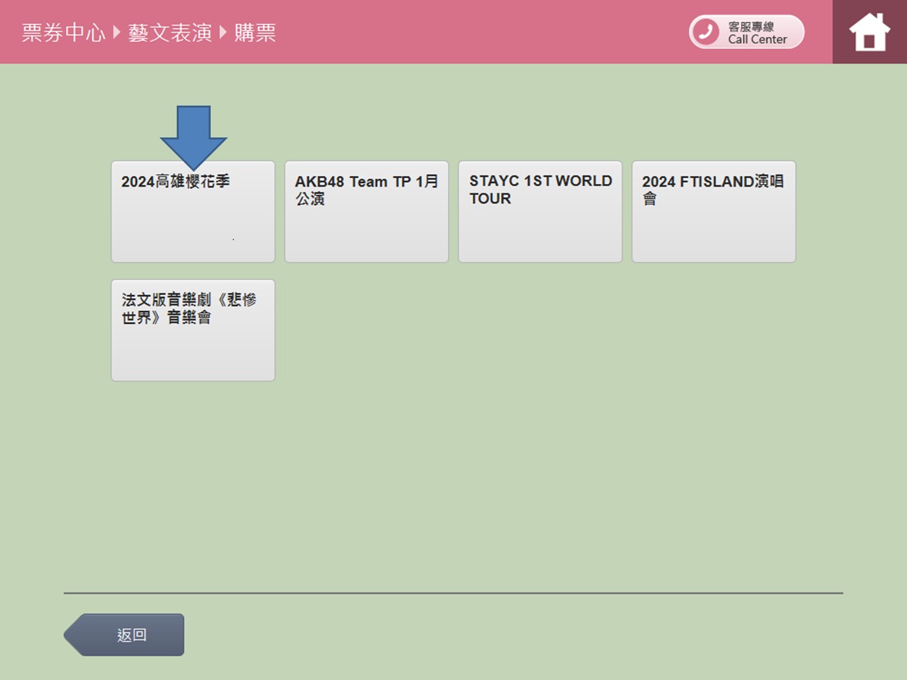Go to the home screen via house icon

(x=869, y=32)
